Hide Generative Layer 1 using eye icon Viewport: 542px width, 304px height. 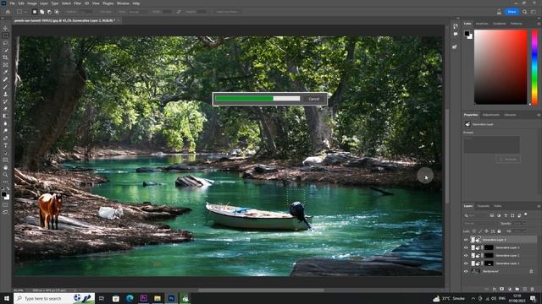point(466,263)
